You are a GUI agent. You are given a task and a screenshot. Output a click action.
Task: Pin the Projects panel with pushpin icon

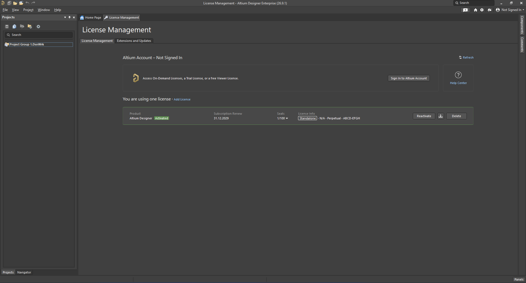click(70, 17)
